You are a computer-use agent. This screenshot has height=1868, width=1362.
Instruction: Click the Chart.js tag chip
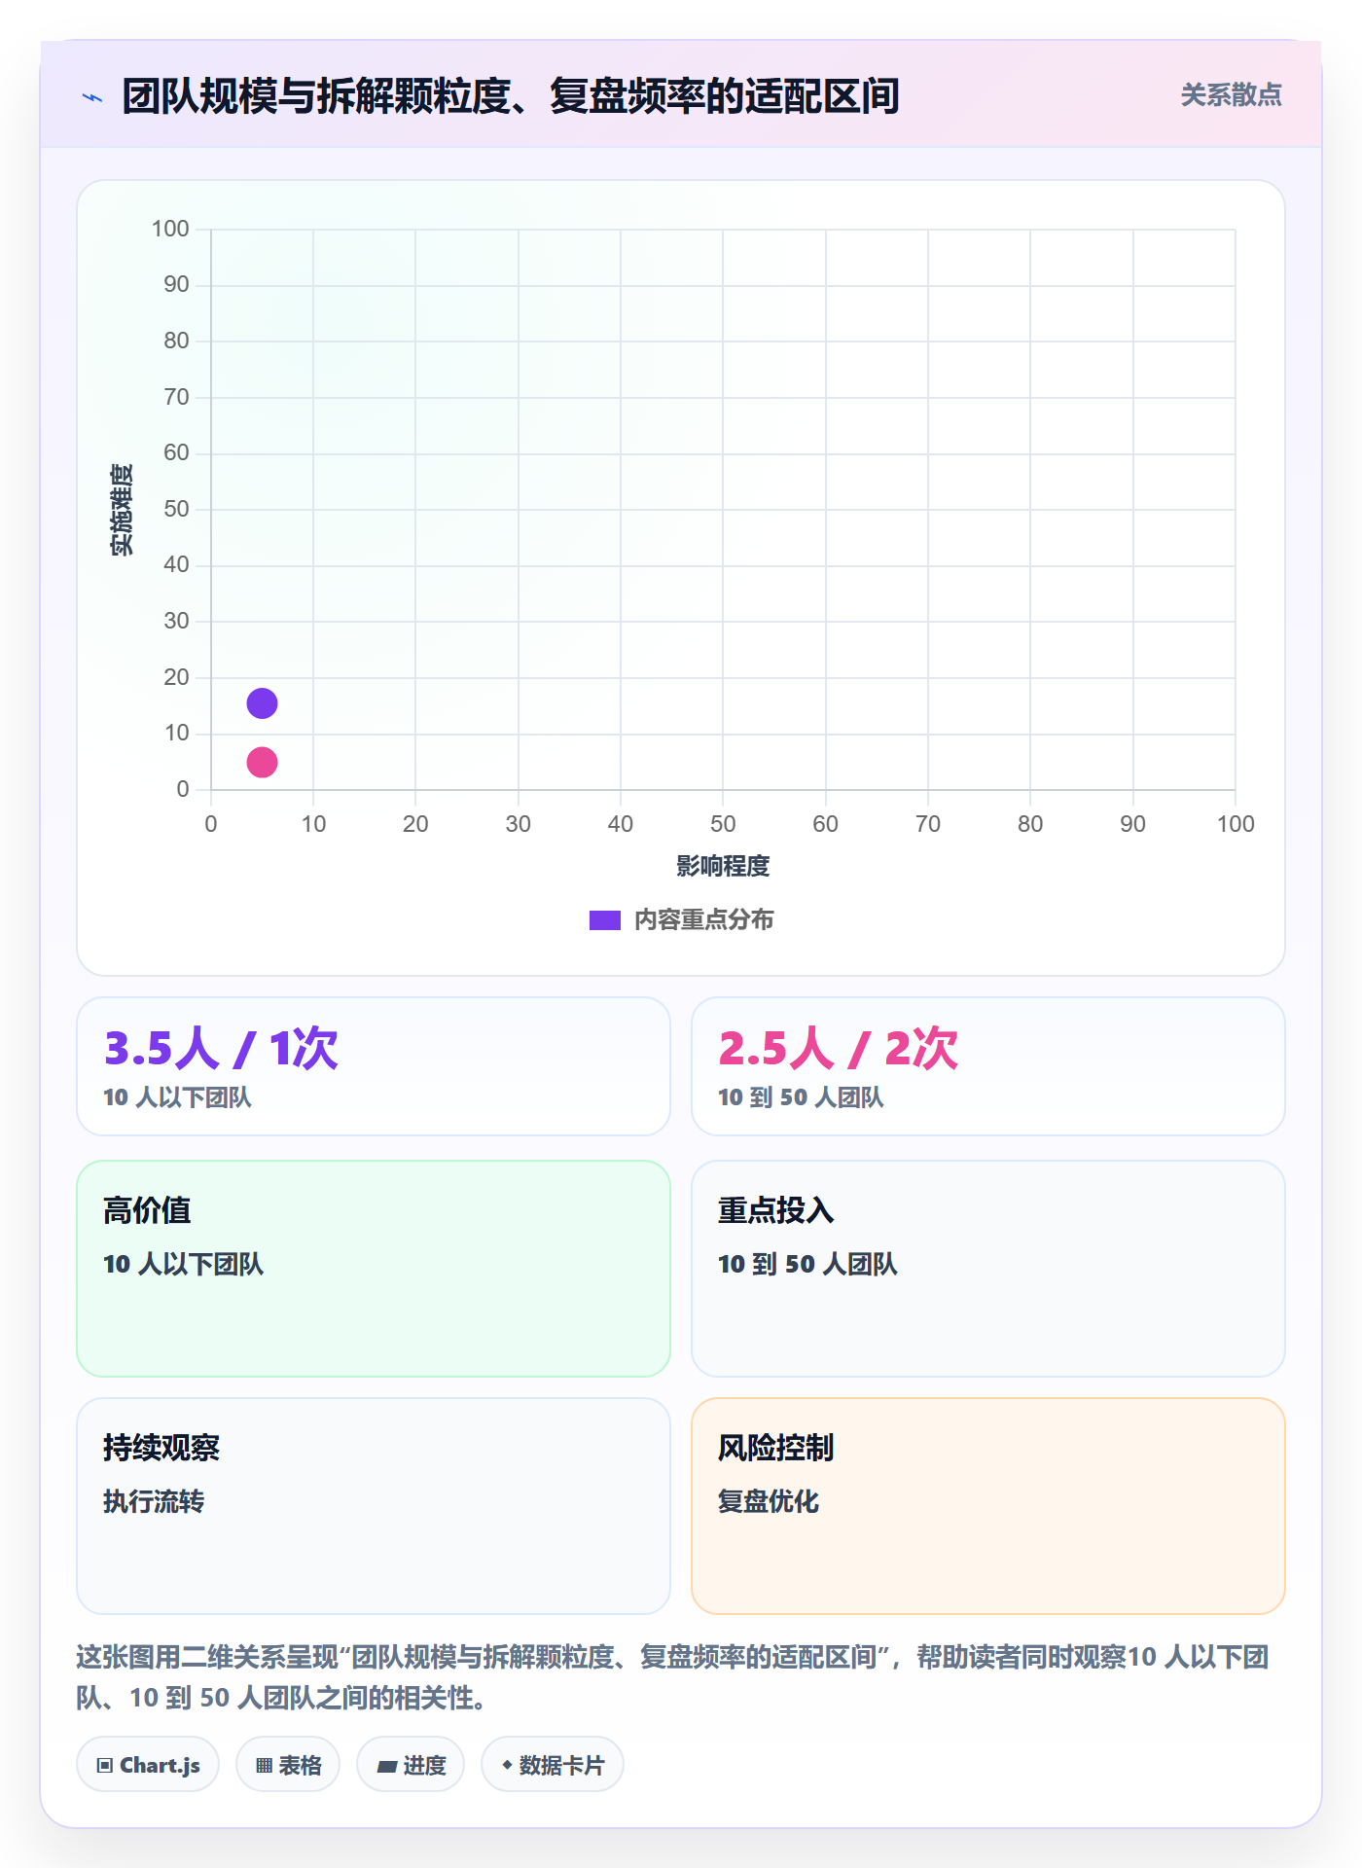click(148, 1765)
